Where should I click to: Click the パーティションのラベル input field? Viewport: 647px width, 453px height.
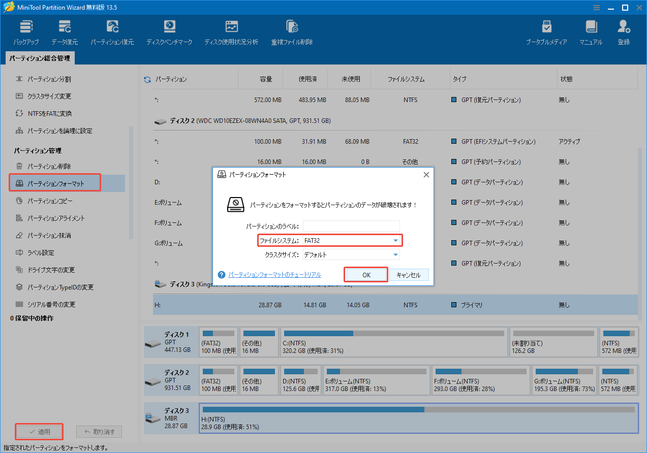click(x=351, y=225)
